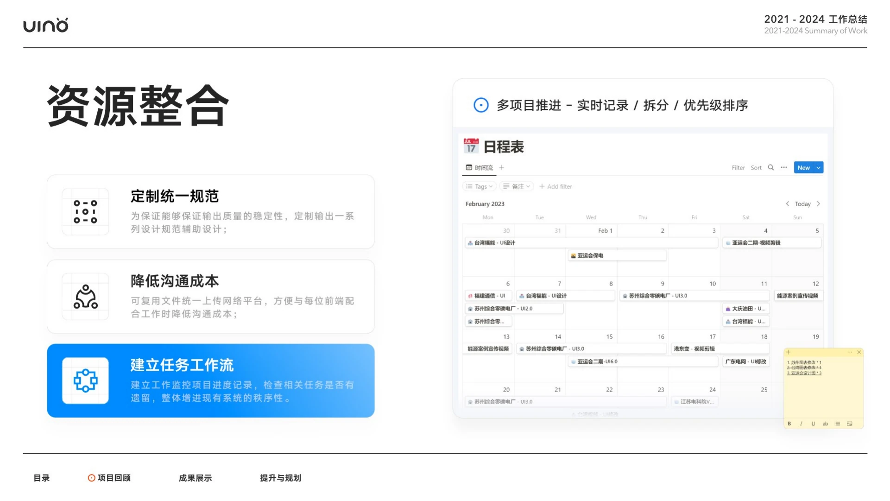Toggle strikethrough in the sticky note toolbar
The image size is (890, 501).
point(825,424)
